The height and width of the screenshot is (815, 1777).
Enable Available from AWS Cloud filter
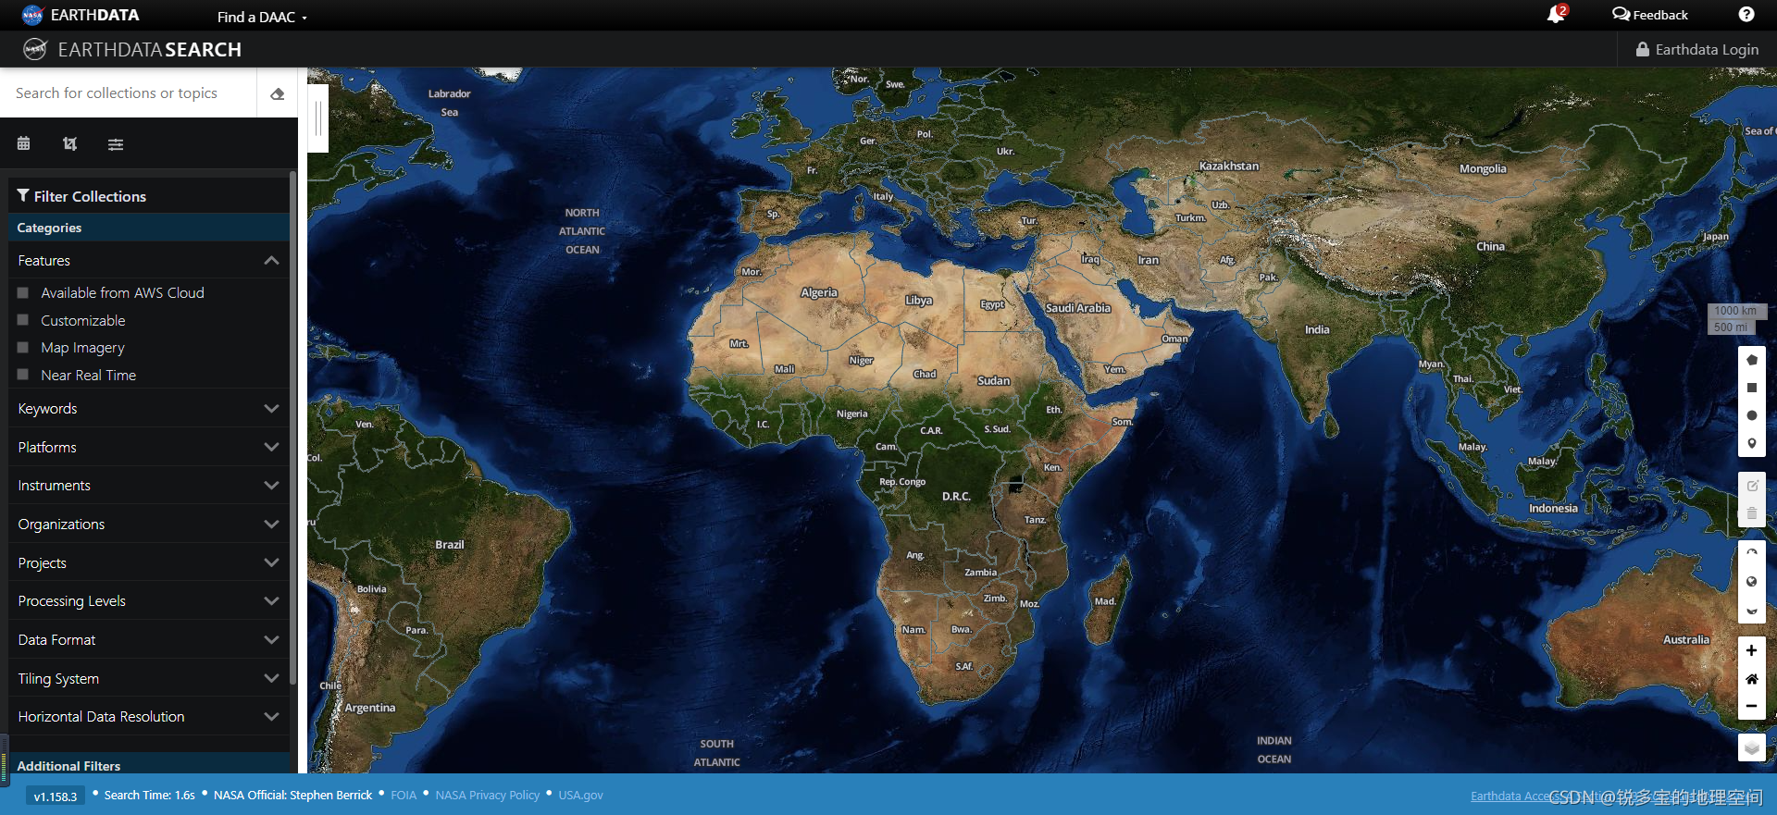coord(23,292)
